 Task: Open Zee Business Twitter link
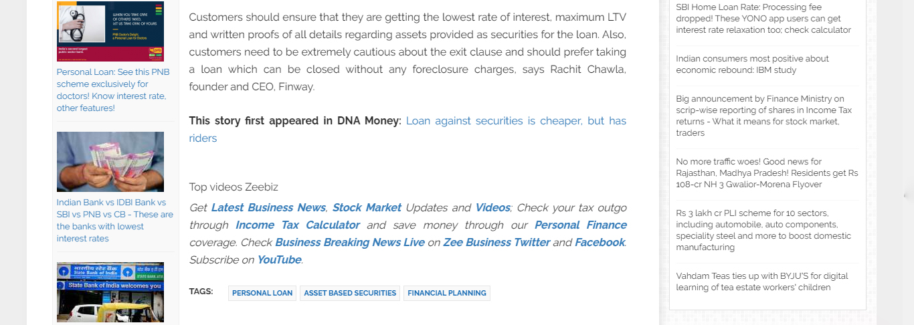[496, 243]
